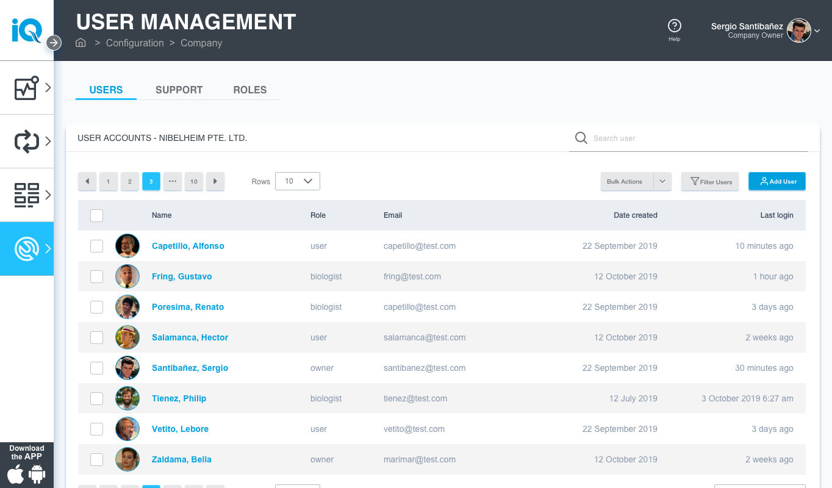The width and height of the screenshot is (832, 488).
Task: Click the Apple App Store download icon
Action: pyautogui.click(x=16, y=474)
